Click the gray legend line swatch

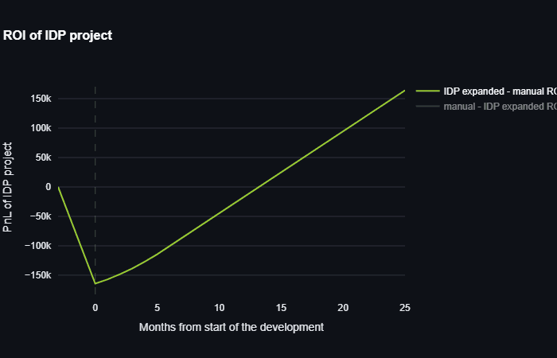[x=427, y=106]
